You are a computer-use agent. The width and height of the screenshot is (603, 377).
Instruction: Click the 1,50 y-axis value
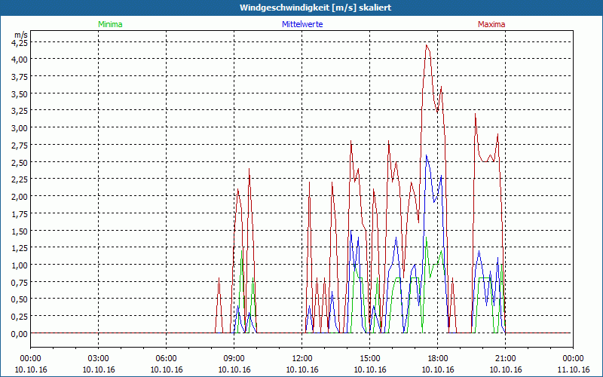(20, 231)
